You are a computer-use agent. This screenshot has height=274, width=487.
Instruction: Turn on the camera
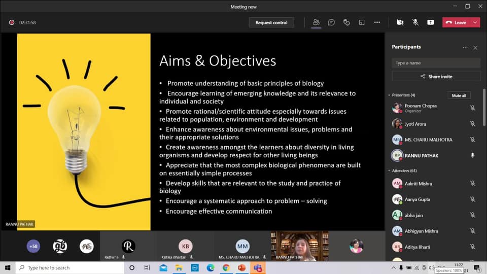[x=400, y=22]
